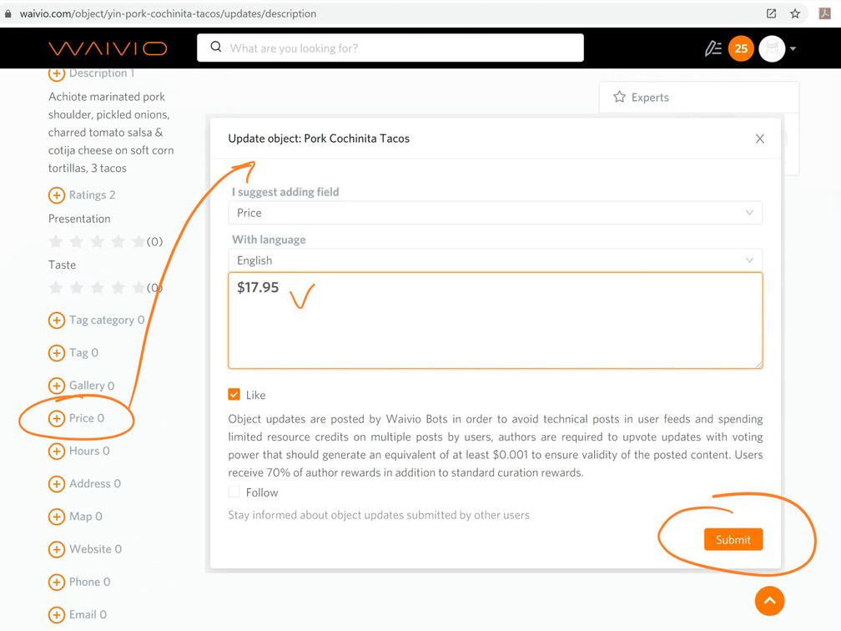Image resolution: width=841 pixels, height=631 pixels.
Task: Click the plus icon next to Website
Action: pyautogui.click(x=57, y=549)
